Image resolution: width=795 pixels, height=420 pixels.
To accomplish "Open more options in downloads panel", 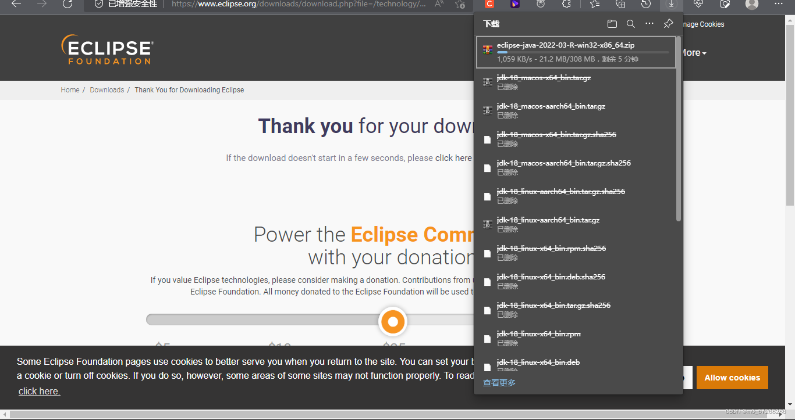I will [x=650, y=24].
